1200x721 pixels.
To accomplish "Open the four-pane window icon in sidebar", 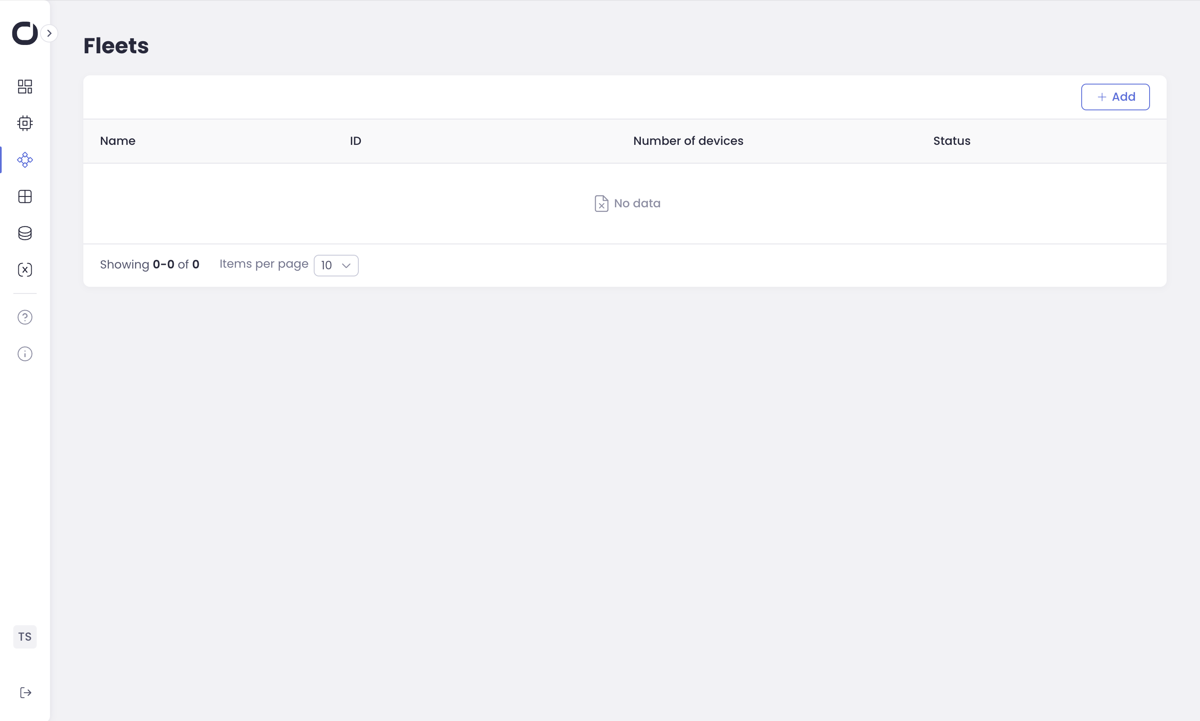I will [25, 197].
